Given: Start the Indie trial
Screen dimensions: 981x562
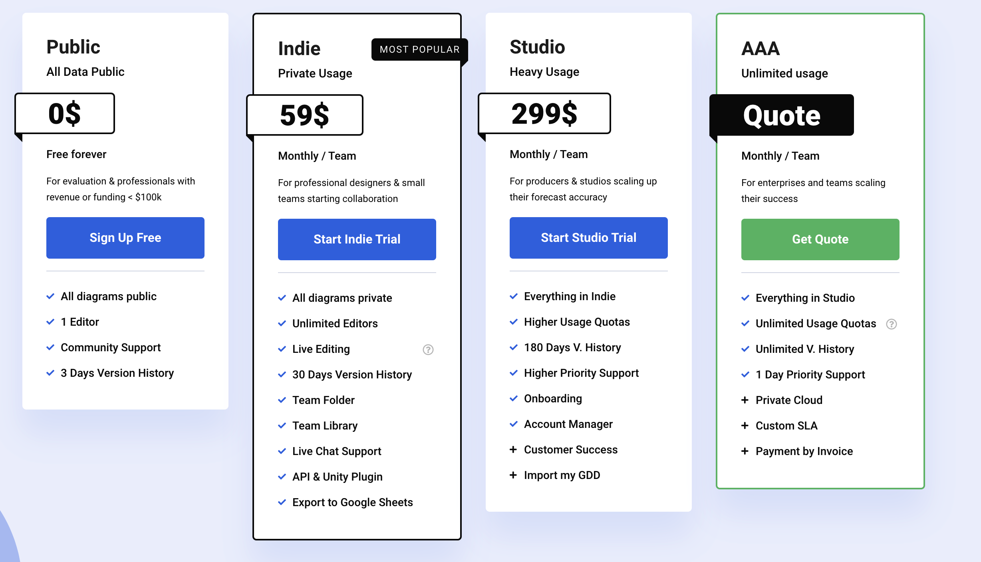Looking at the screenshot, I should [357, 239].
